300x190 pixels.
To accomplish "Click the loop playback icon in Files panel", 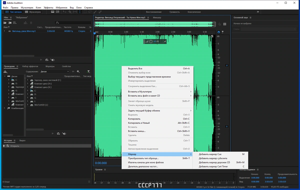I will 47,60.
